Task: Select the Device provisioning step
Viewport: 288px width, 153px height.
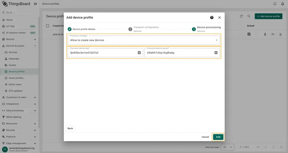Action: pyautogui.click(x=206, y=29)
